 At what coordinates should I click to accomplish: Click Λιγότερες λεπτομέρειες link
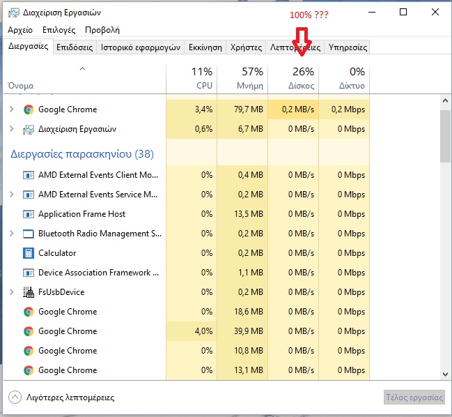(x=70, y=397)
